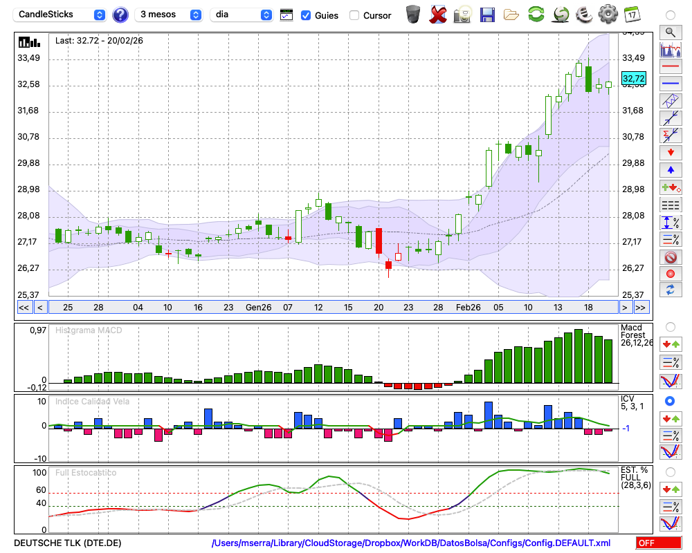Select the radio button beside Macd Forest panel
692x553 pixels.
coord(670,326)
